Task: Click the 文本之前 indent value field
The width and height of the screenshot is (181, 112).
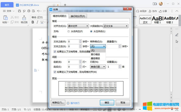Action: pyautogui.click(x=73, y=42)
